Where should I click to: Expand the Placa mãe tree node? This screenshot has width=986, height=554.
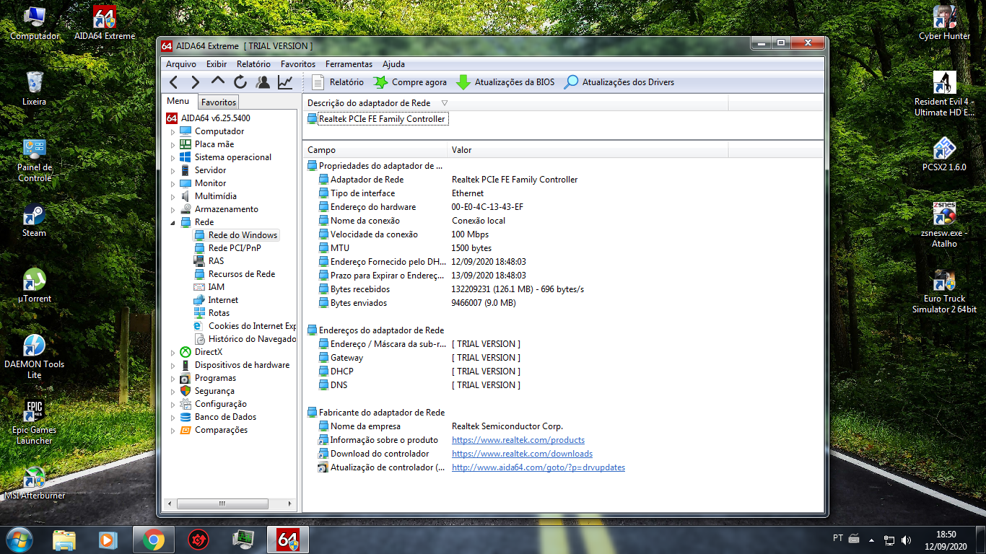(173, 145)
